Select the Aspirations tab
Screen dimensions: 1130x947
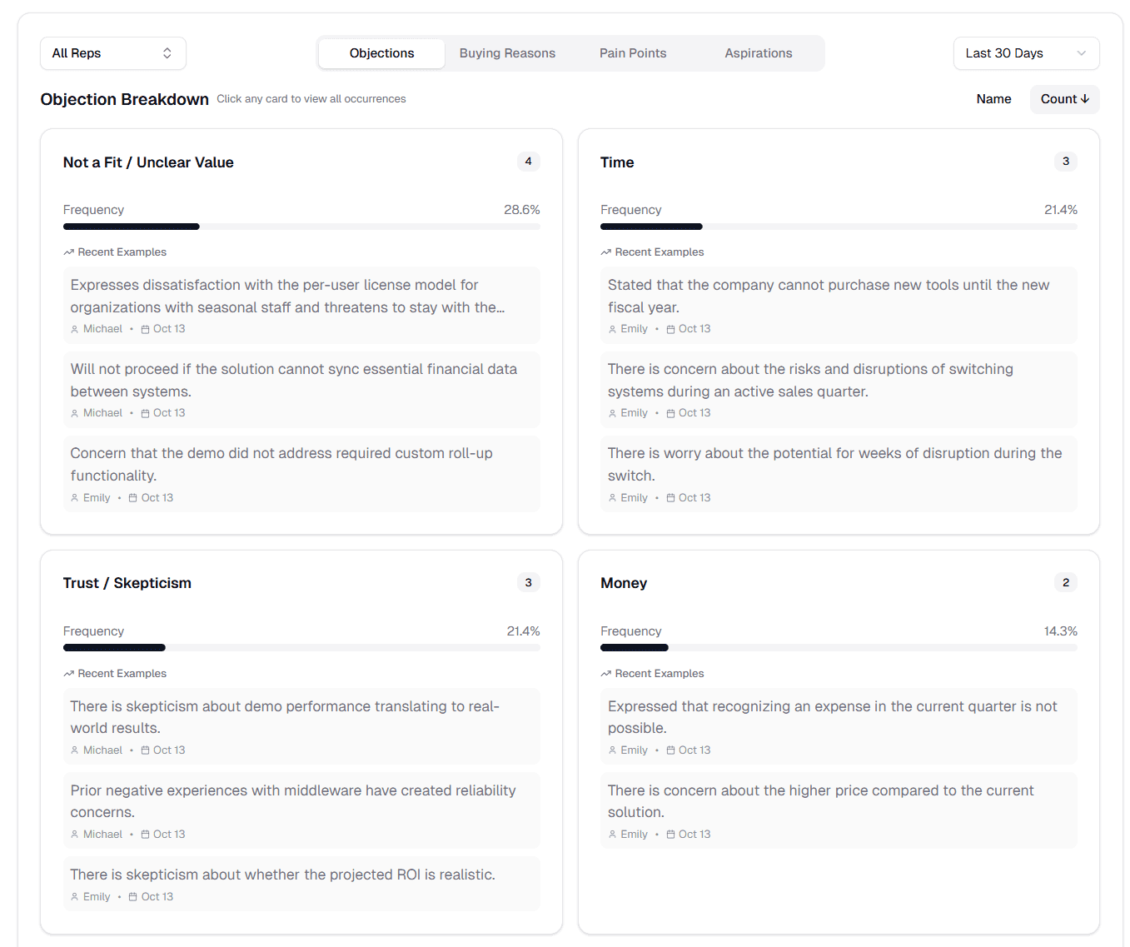(x=758, y=53)
